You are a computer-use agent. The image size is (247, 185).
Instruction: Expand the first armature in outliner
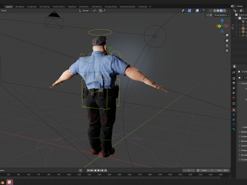click(240, 25)
